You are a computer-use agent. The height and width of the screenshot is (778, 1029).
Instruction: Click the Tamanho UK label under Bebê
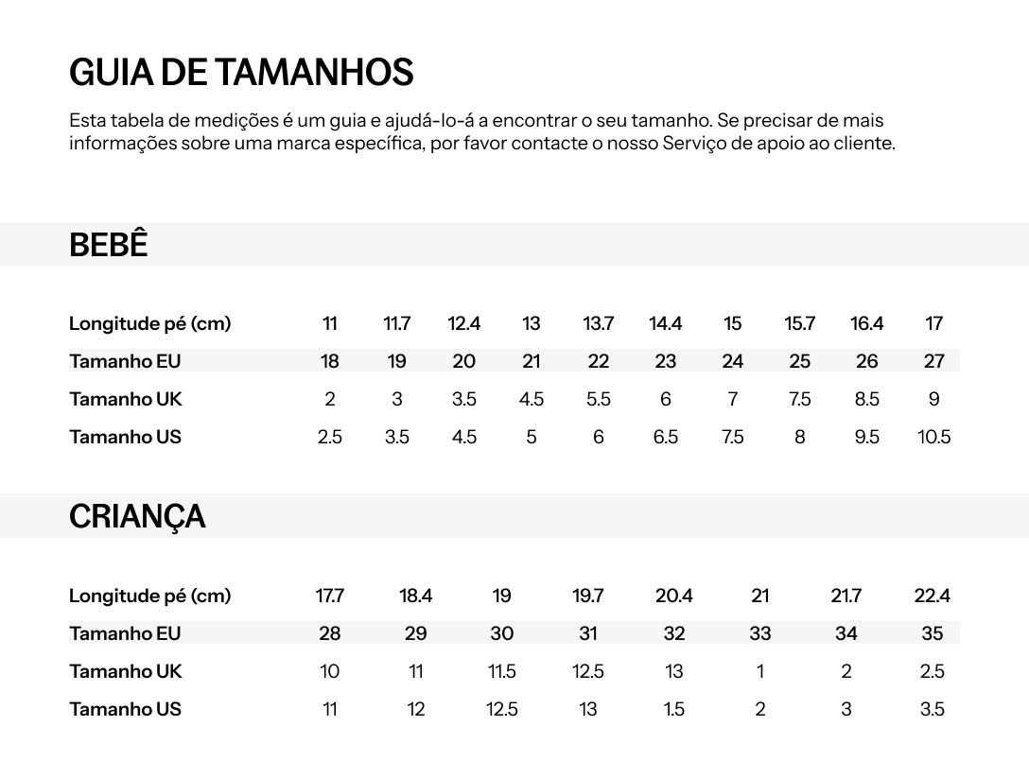126,400
